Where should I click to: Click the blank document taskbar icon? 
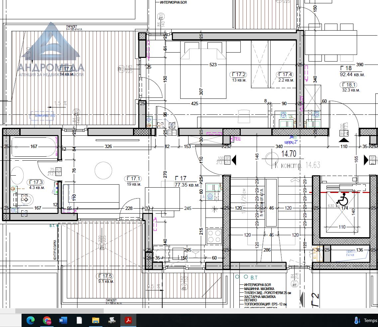[x=79, y=320]
